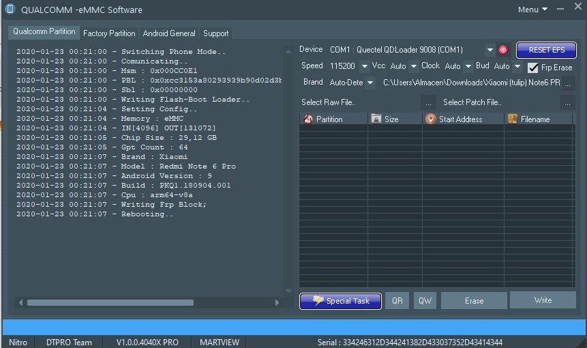Click log line 'Memory : eMMC'
This screenshot has height=348, width=587.
[x=100, y=118]
